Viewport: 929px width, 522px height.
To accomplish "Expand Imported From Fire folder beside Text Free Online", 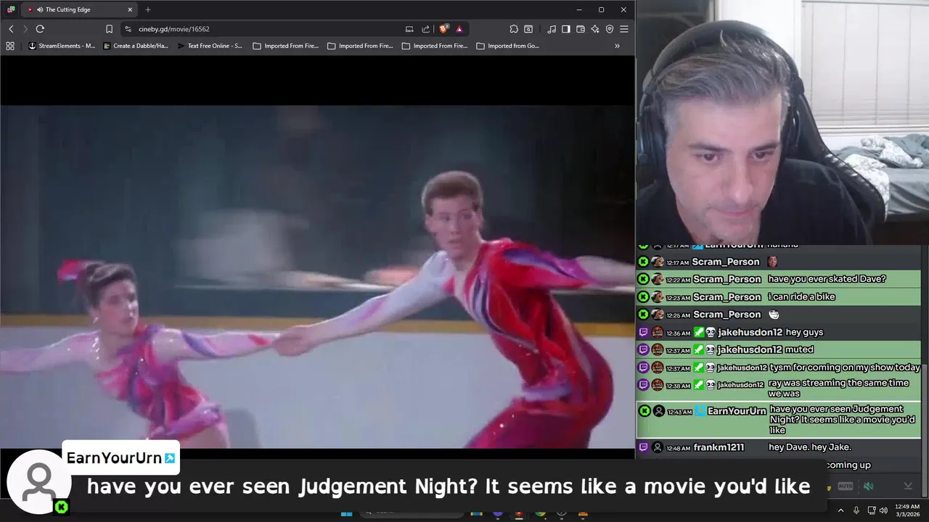I will tap(285, 46).
